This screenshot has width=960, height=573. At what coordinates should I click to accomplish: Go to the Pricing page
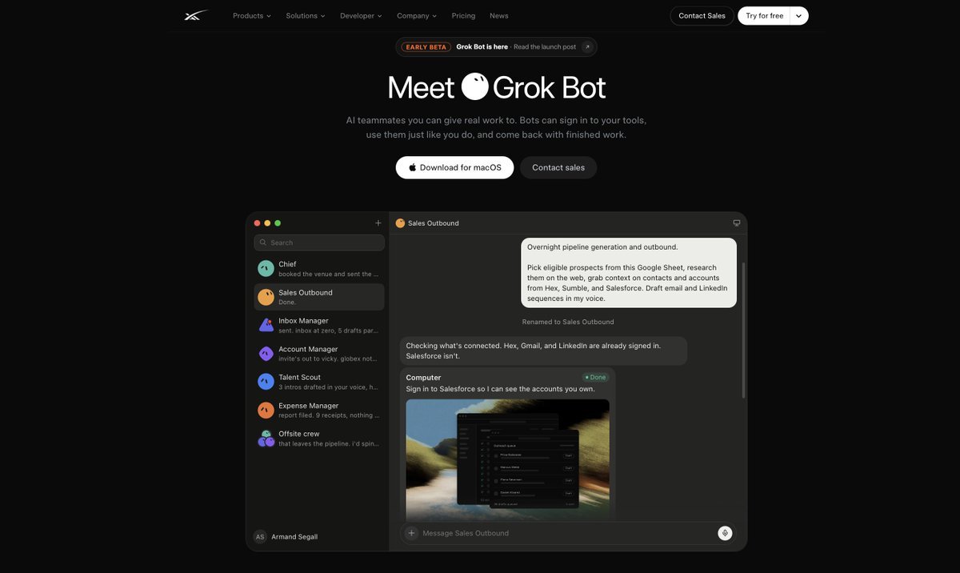click(x=463, y=16)
